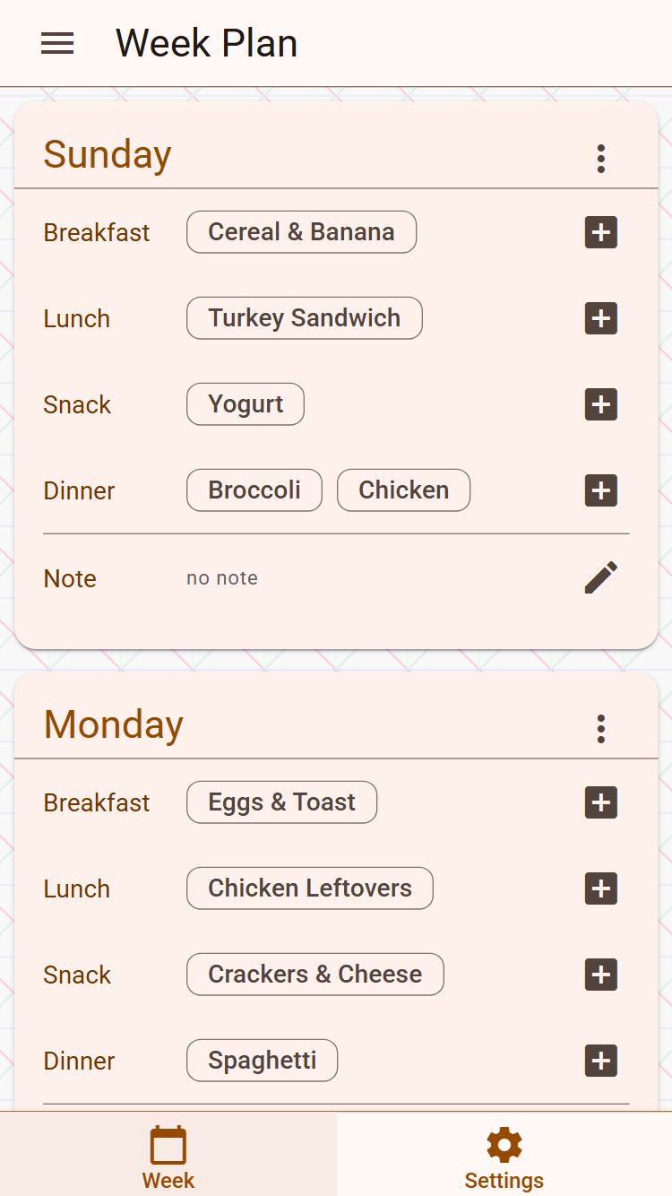The image size is (672, 1196).
Task: Tap the Chicken Leftovers lunch chip
Action: [309, 888]
